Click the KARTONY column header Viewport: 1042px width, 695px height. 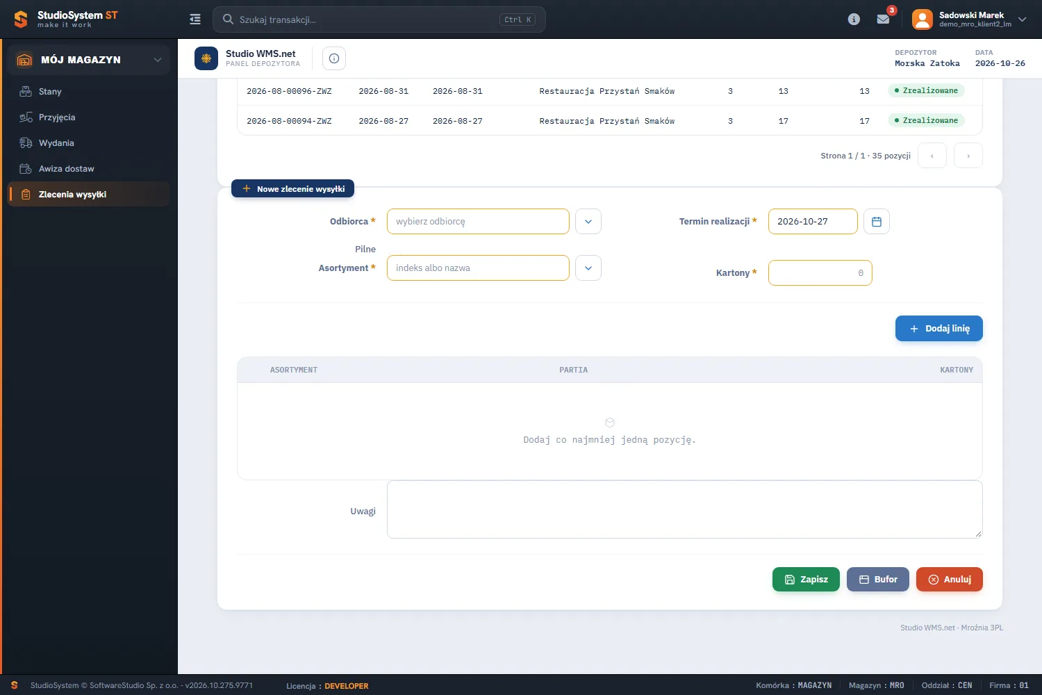click(x=957, y=370)
